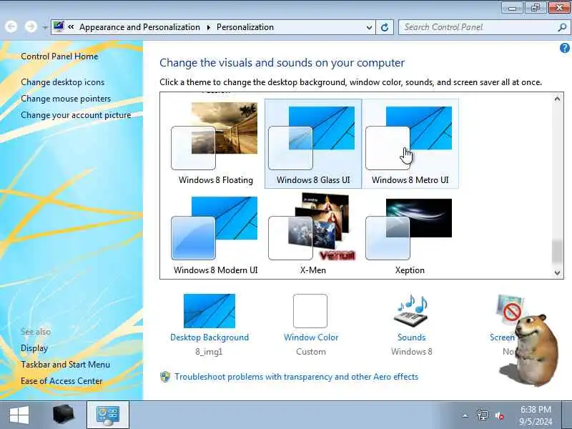Click the theme list scrollbar thumb
572x429 pixels.
(557, 252)
